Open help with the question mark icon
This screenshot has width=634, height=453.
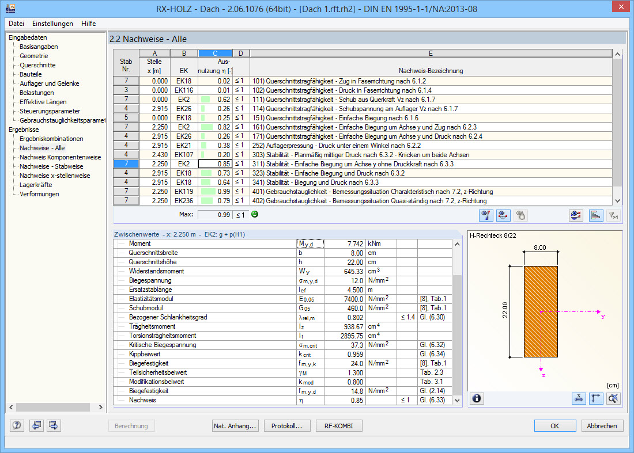click(17, 425)
